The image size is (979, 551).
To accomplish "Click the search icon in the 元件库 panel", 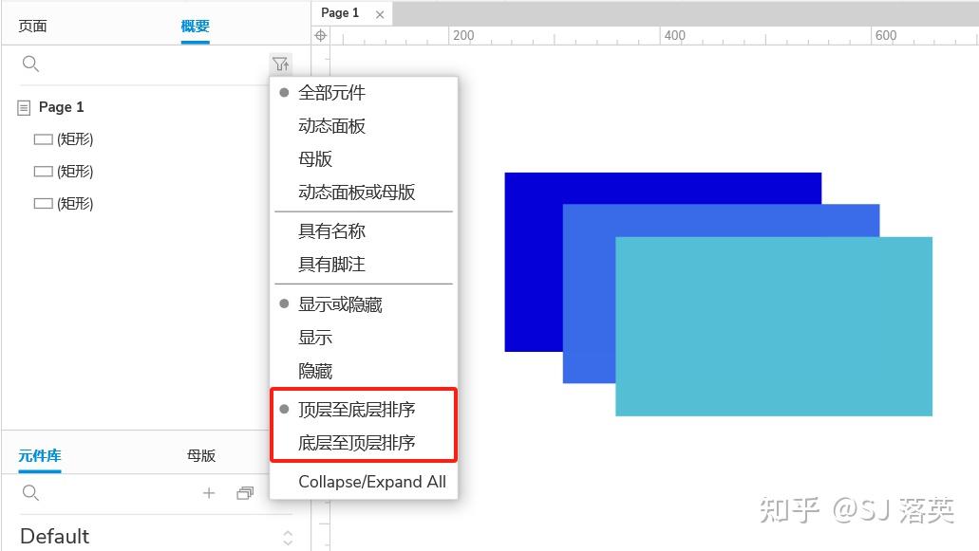I will click(x=30, y=492).
